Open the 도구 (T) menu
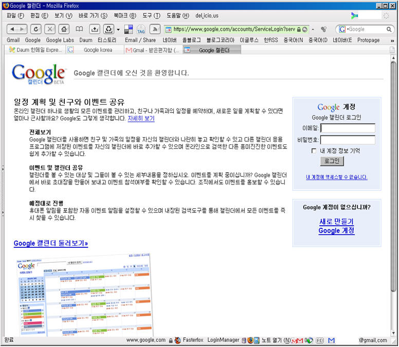 pyautogui.click(x=151, y=16)
